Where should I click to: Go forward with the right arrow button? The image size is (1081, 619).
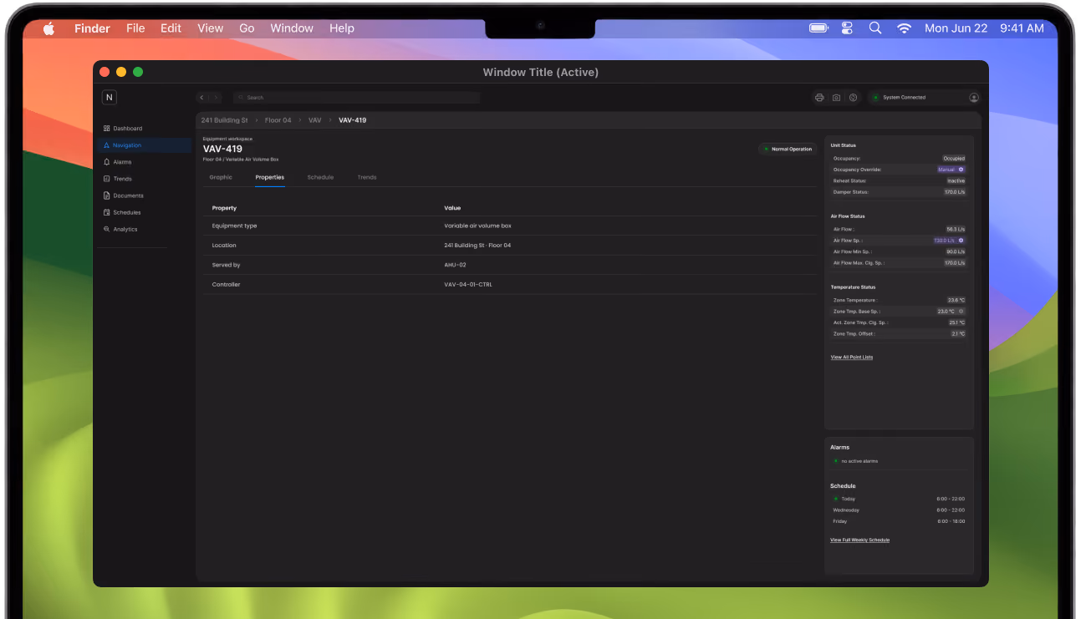pyautogui.click(x=216, y=98)
